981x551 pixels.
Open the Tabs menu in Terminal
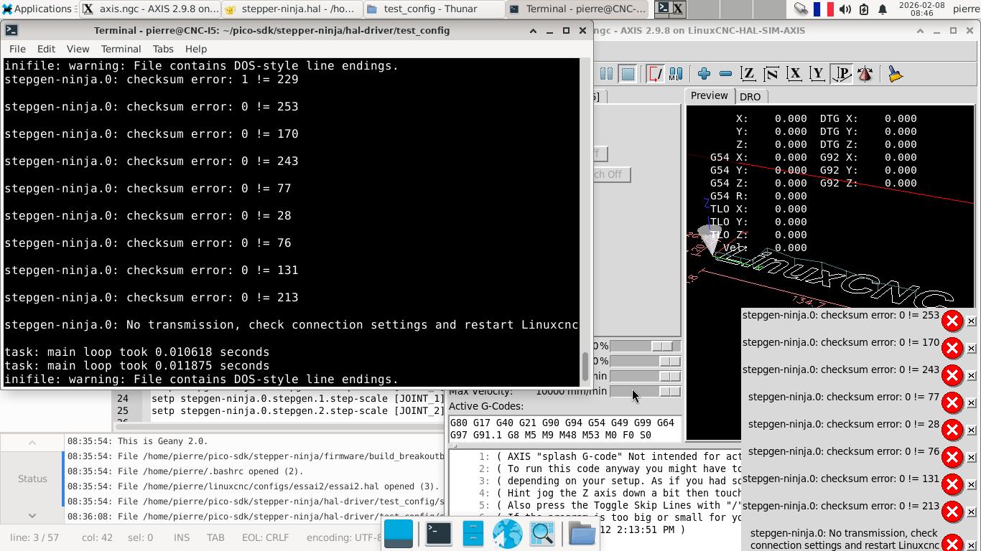pyautogui.click(x=163, y=49)
